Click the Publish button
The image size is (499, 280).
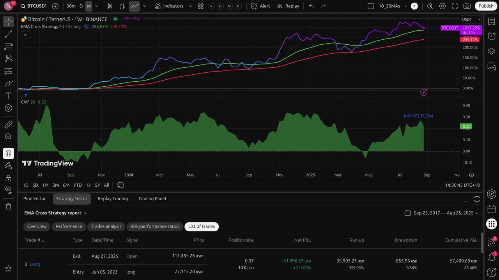pyautogui.click(x=486, y=6)
